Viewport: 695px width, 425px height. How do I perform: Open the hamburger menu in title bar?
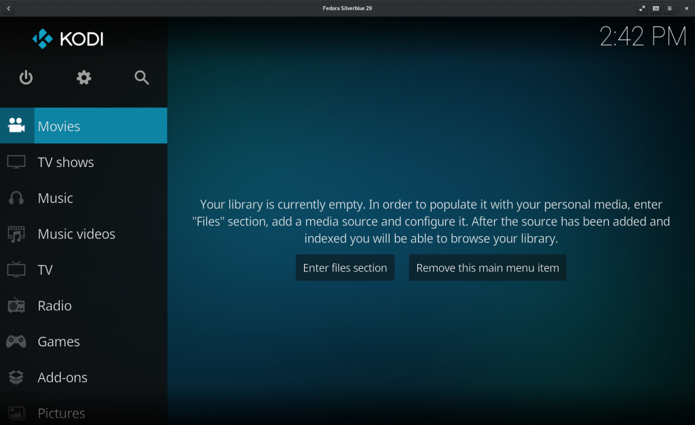pos(670,8)
